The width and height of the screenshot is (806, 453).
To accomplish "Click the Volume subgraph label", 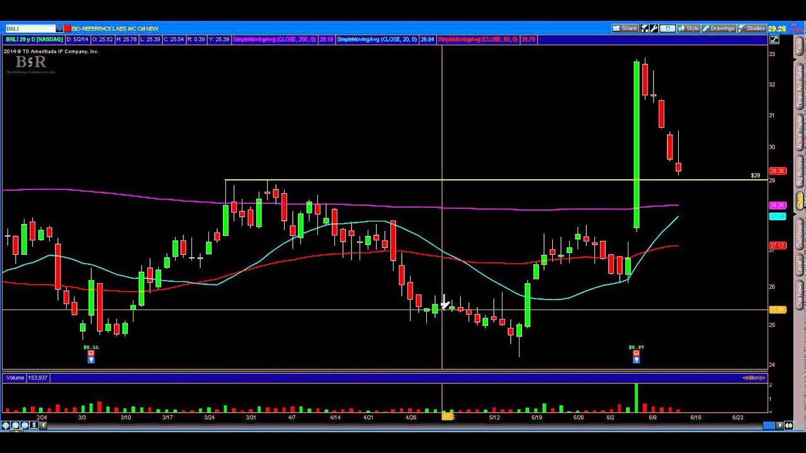I will pyautogui.click(x=16, y=377).
